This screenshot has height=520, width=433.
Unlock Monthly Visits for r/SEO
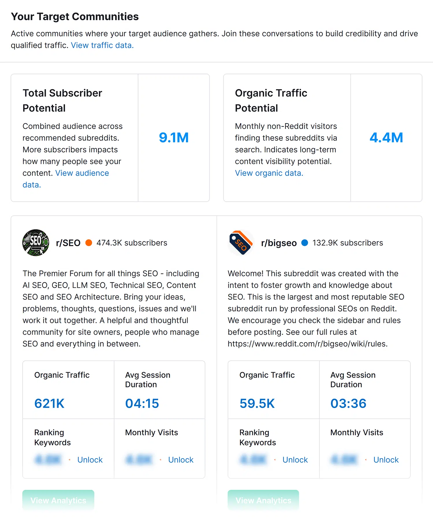coord(181,460)
